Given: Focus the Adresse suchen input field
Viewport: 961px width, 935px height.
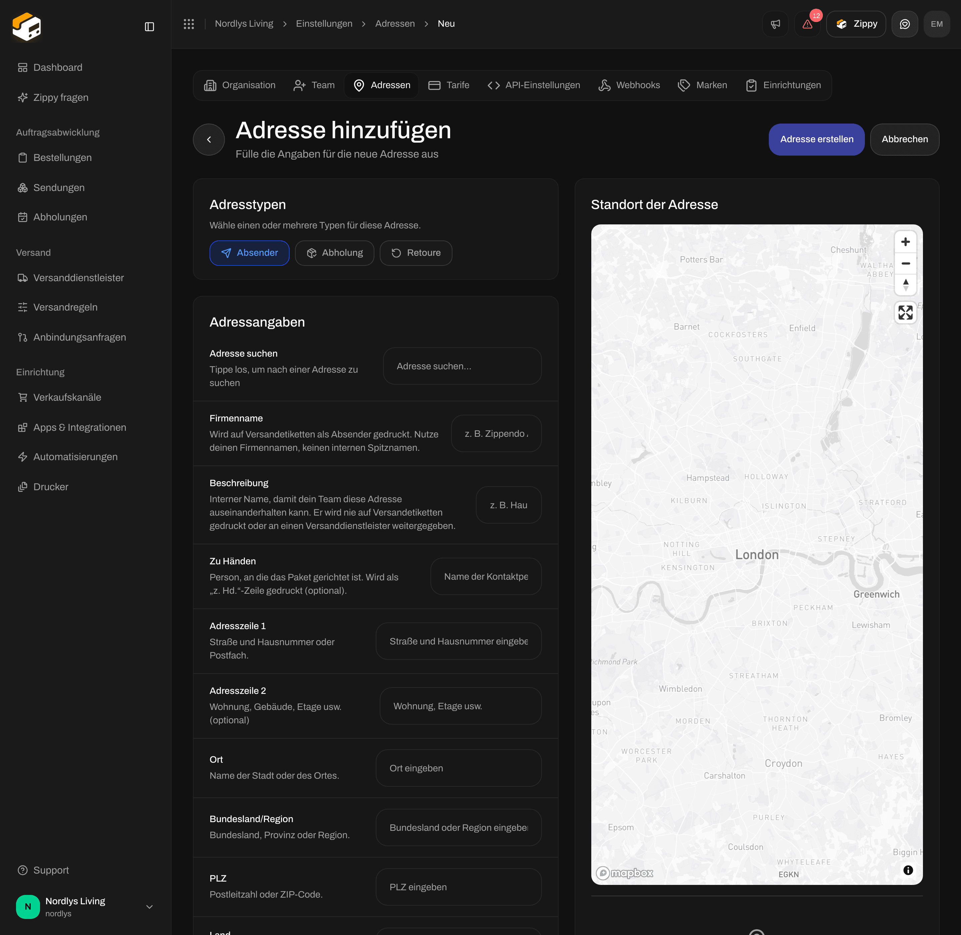Looking at the screenshot, I should [462, 366].
